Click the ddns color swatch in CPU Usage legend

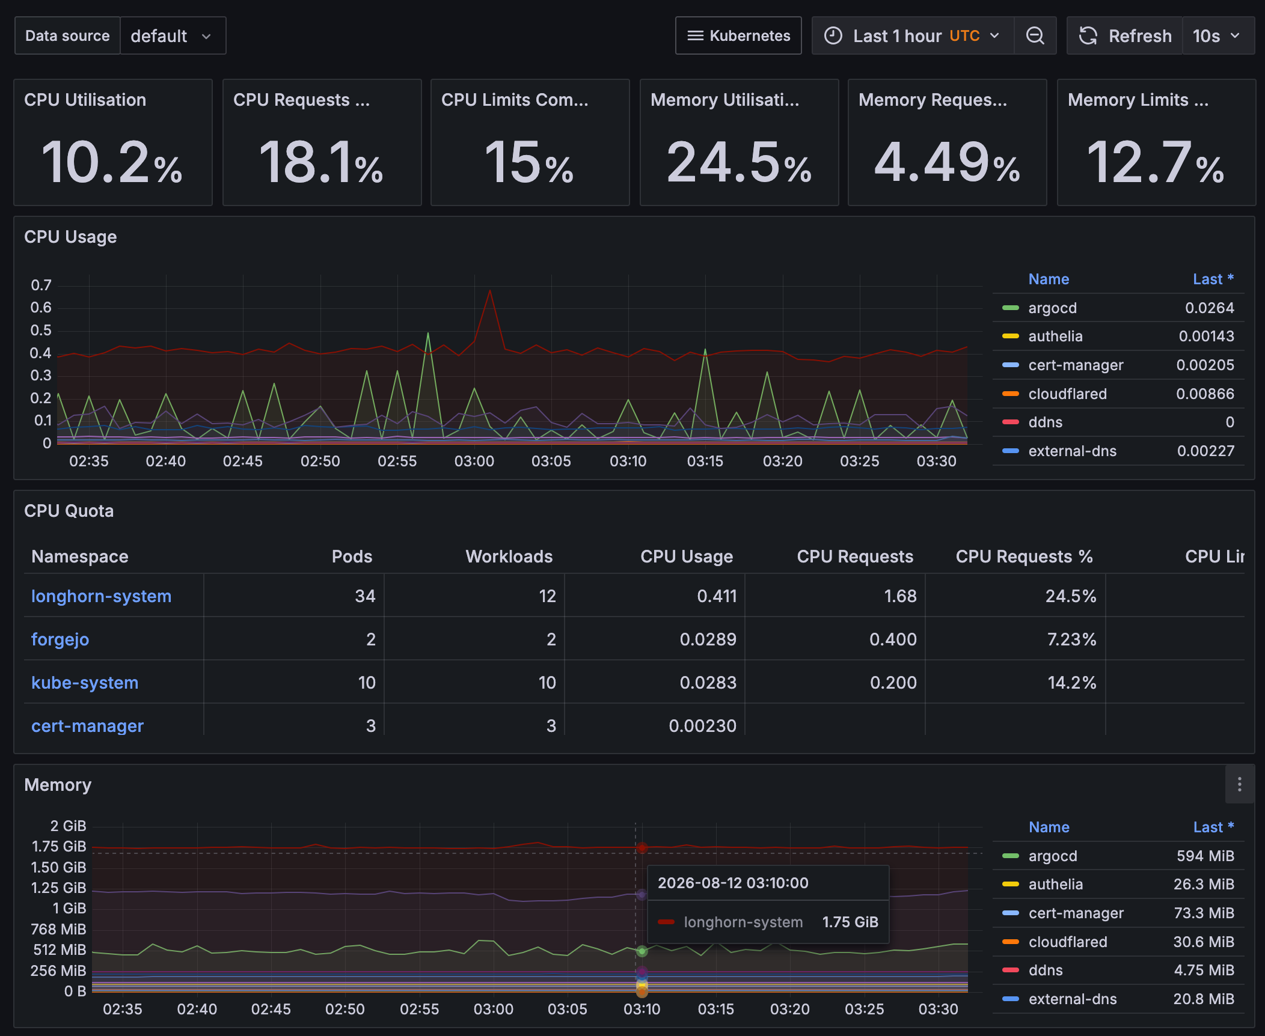click(1011, 422)
